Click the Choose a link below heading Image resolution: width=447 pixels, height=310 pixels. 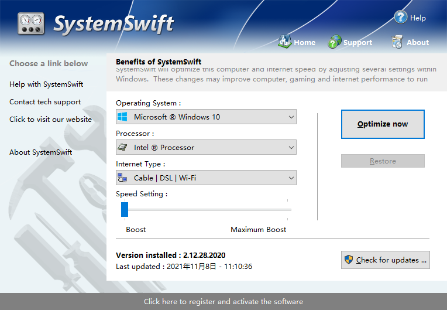pyautogui.click(x=49, y=63)
